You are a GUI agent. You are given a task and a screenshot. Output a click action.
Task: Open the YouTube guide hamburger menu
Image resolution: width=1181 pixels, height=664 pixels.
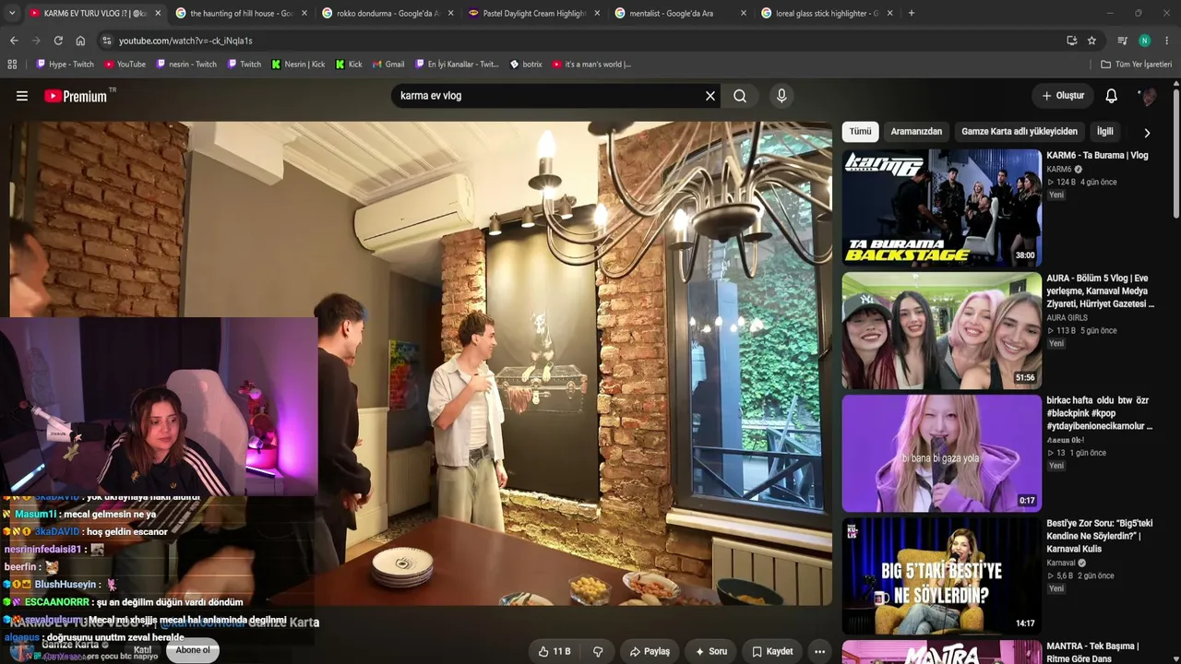(x=22, y=96)
